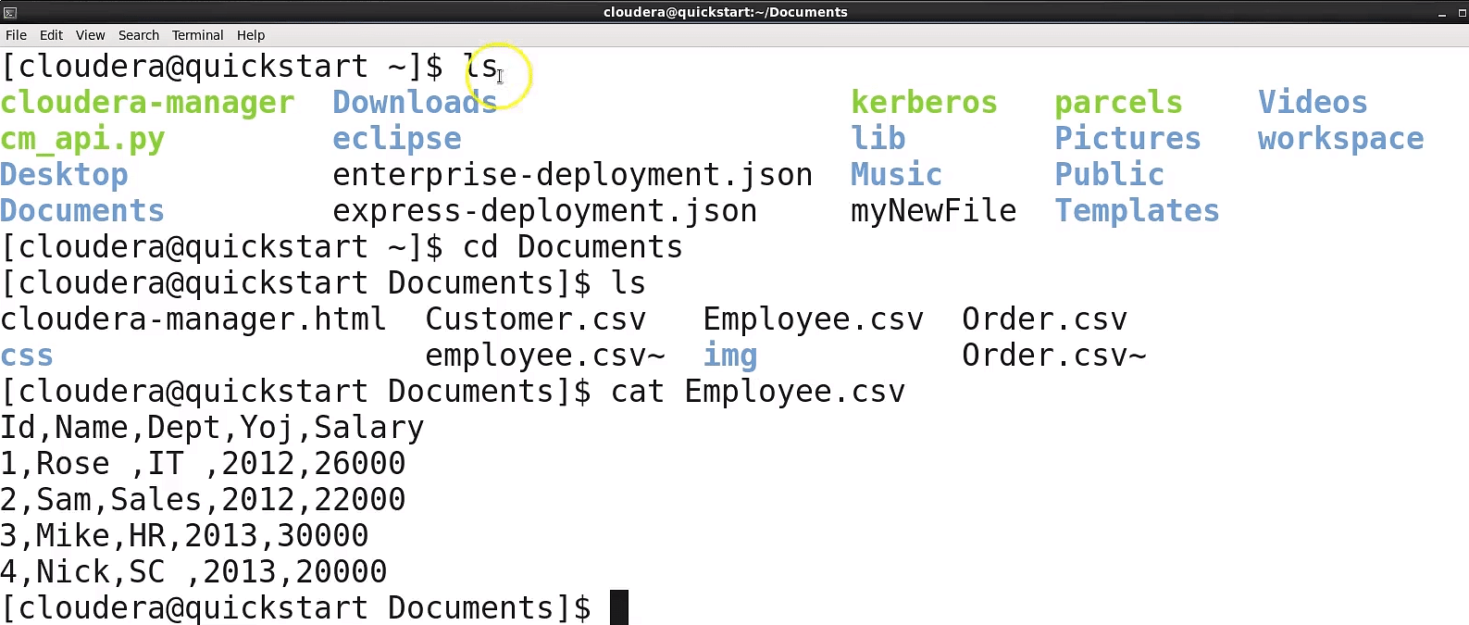Screen dimensions: 1469x625
Task: Click enterprise-deployment.json file name
Action: (x=572, y=175)
